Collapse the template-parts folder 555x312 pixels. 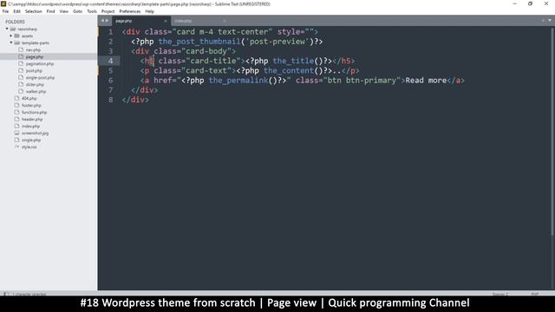(x=11, y=42)
